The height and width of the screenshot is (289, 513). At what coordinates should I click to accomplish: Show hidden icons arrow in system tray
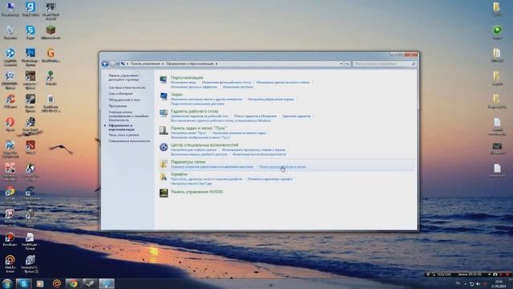(x=465, y=283)
